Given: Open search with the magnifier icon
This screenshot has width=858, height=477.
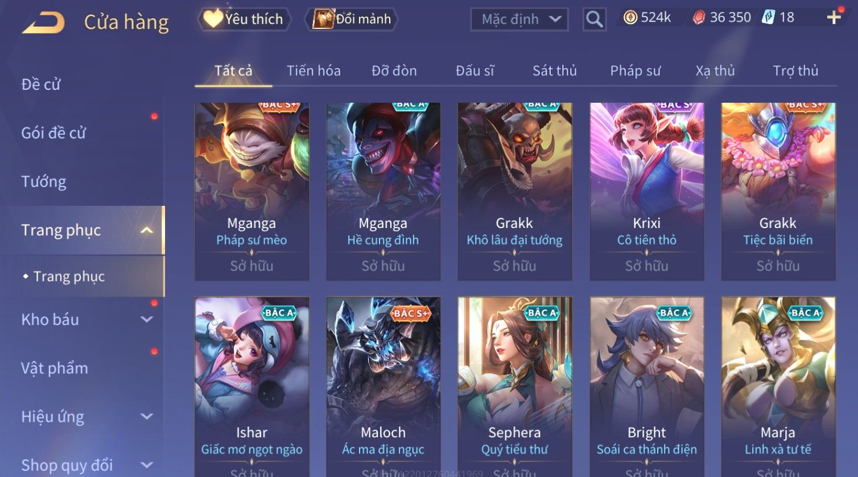Looking at the screenshot, I should (594, 19).
